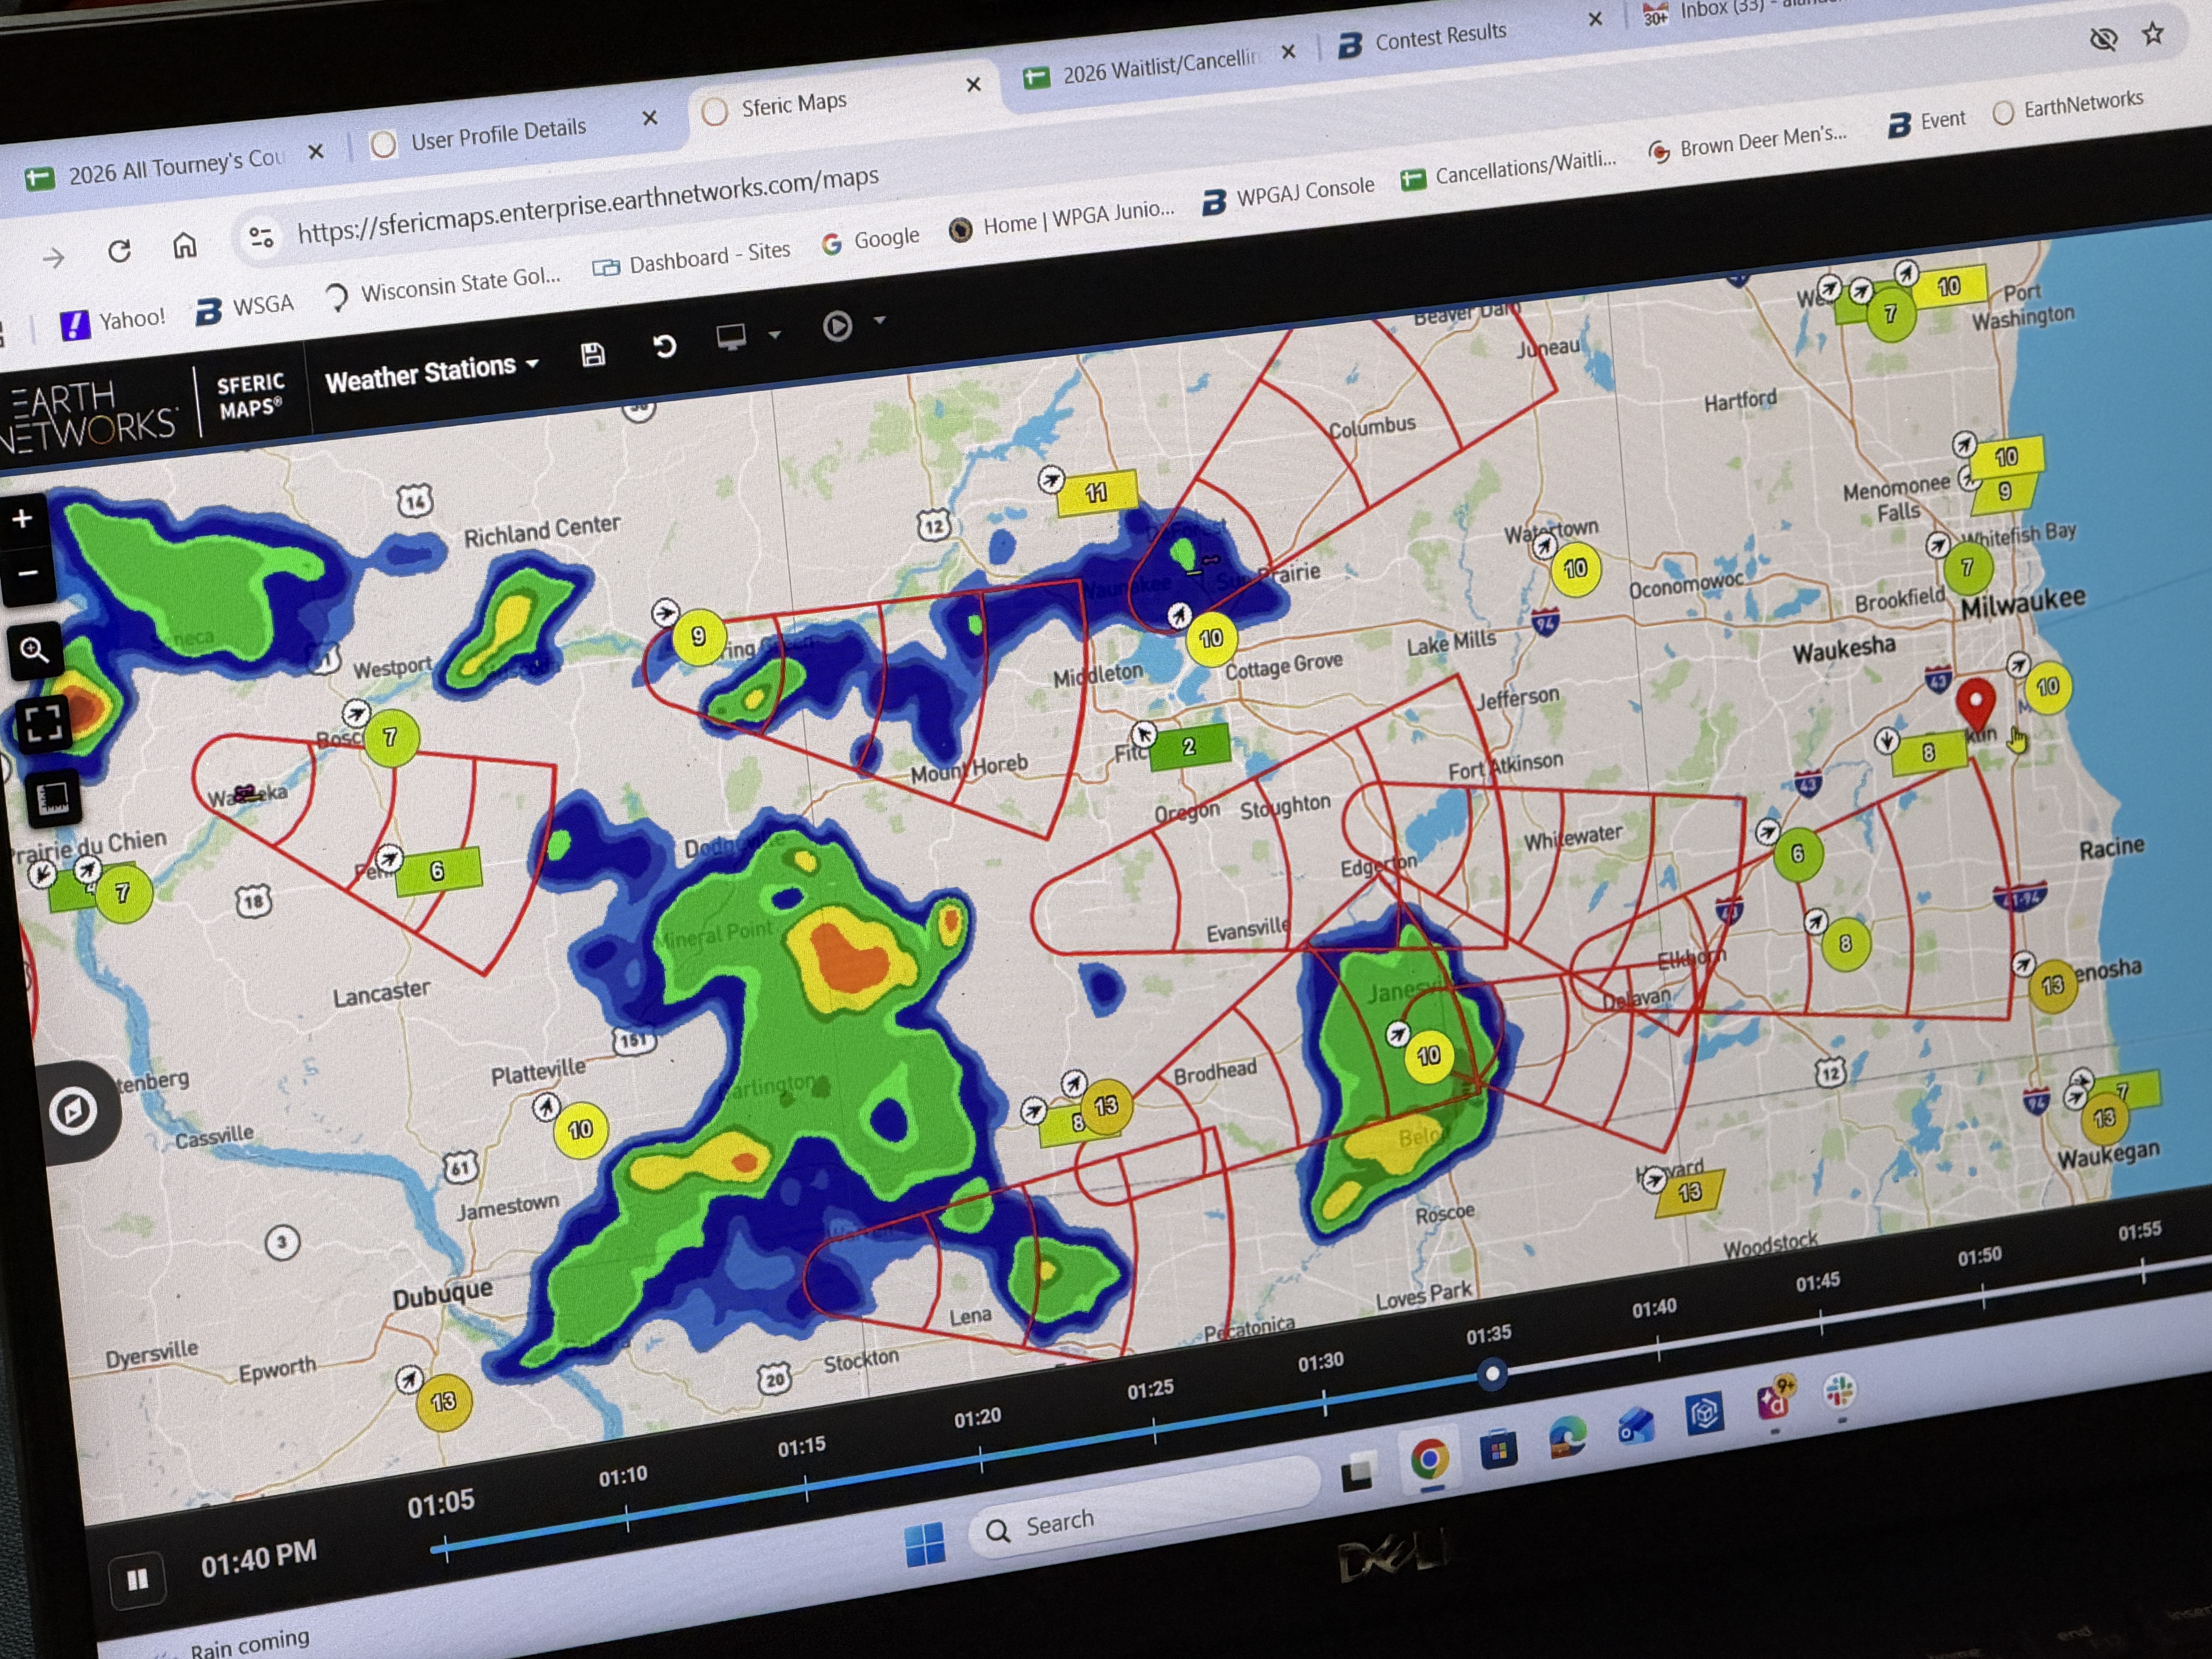Jump to 01:45 on timeline
The width and height of the screenshot is (2212, 1659).
coord(1818,1283)
